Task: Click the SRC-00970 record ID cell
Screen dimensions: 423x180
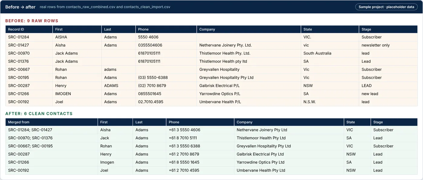Action: (x=29, y=53)
